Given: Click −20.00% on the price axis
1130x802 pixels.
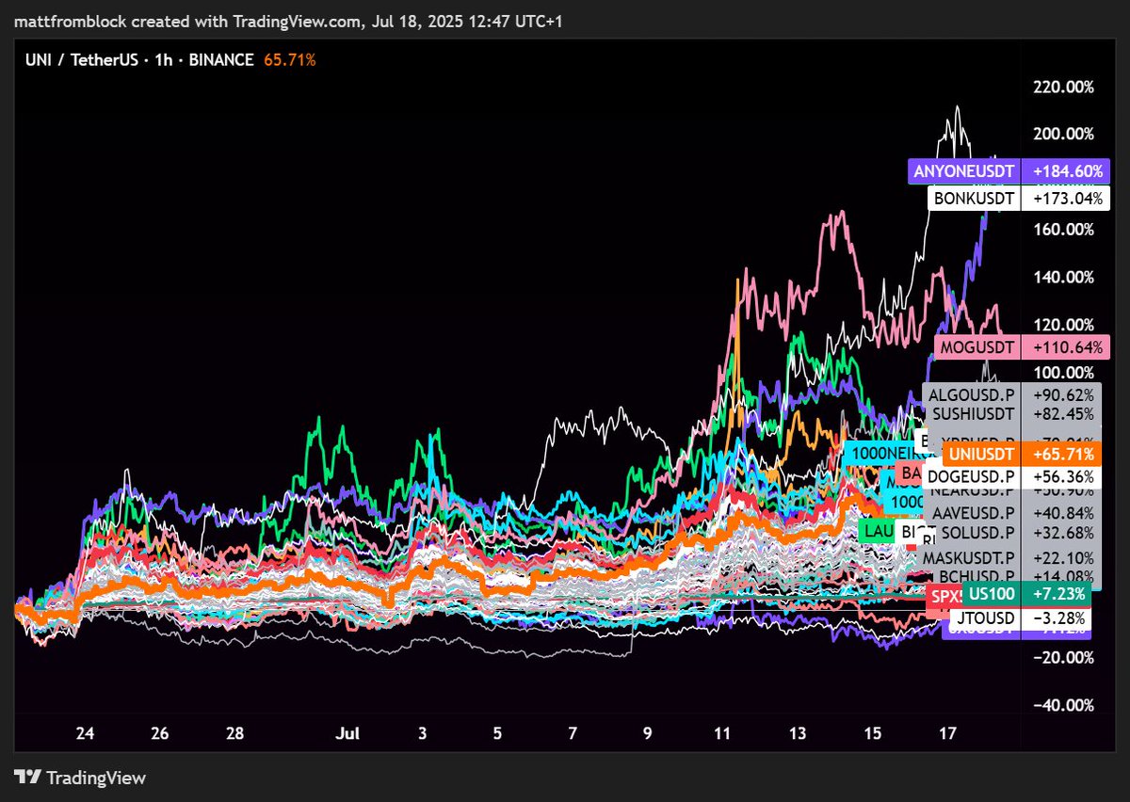Looking at the screenshot, I should coord(1061,657).
